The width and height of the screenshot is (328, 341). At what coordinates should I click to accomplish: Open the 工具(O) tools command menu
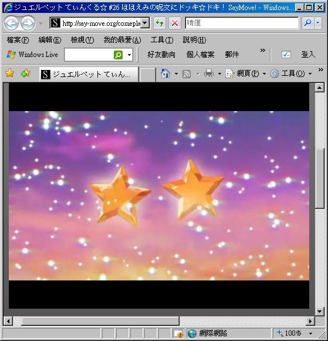291,73
